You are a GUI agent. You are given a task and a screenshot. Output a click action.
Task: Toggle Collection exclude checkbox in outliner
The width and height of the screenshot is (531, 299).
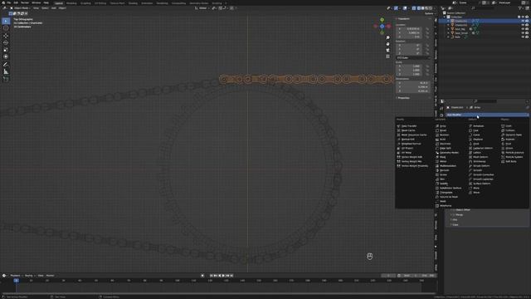coord(519,17)
